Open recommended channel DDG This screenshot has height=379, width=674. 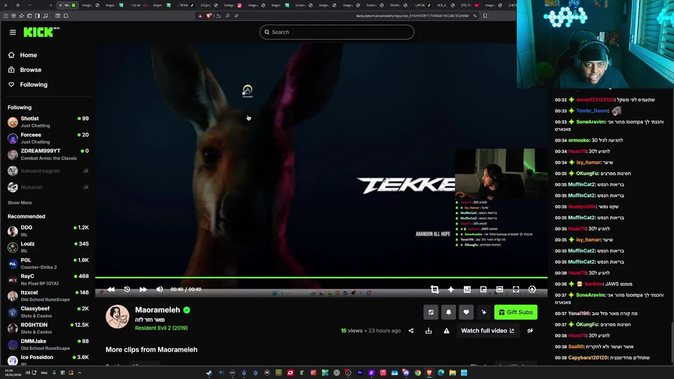[x=48, y=231]
